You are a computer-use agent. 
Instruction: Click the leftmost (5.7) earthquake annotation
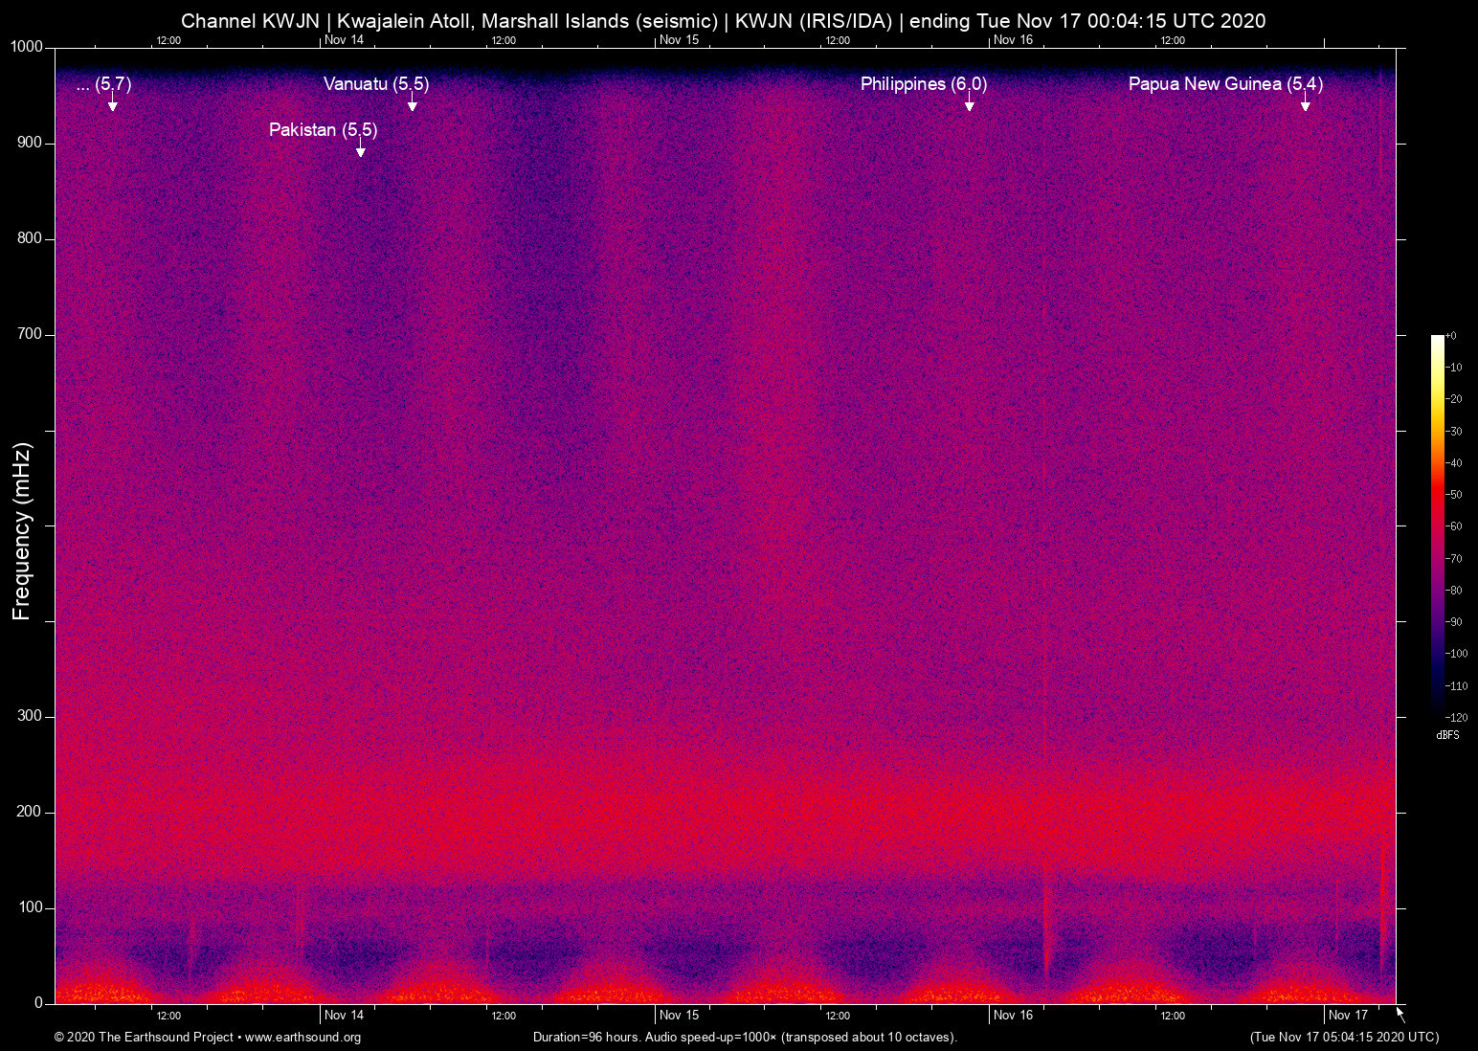(x=102, y=84)
